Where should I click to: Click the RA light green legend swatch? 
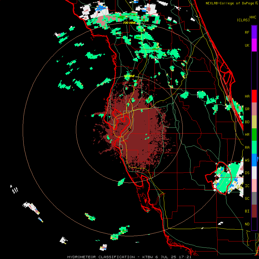pyautogui.click(x=254, y=147)
